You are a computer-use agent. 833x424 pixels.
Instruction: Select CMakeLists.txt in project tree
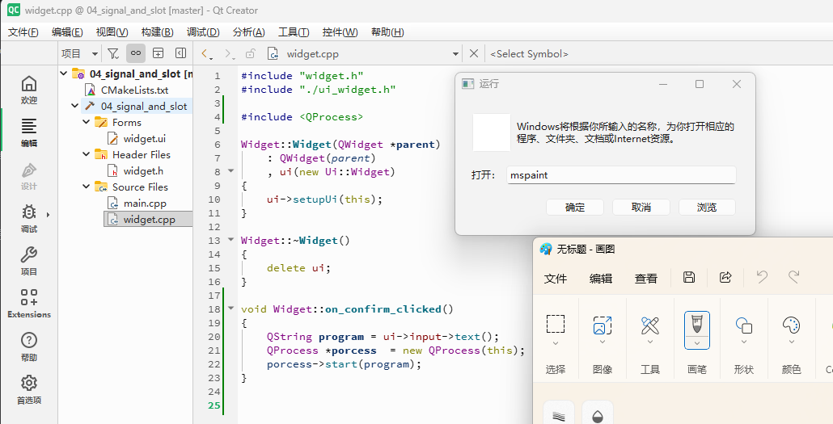click(x=134, y=90)
